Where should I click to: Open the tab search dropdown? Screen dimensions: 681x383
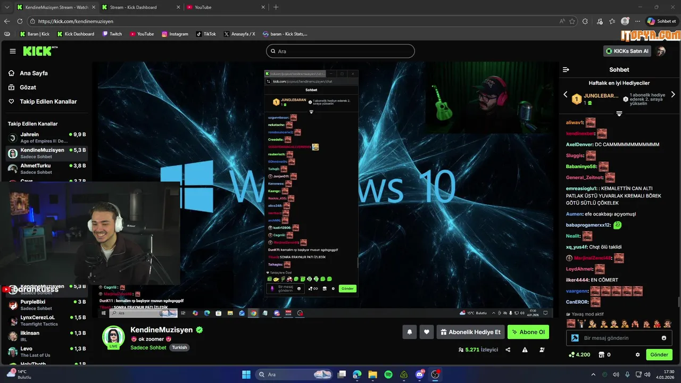tap(6, 7)
